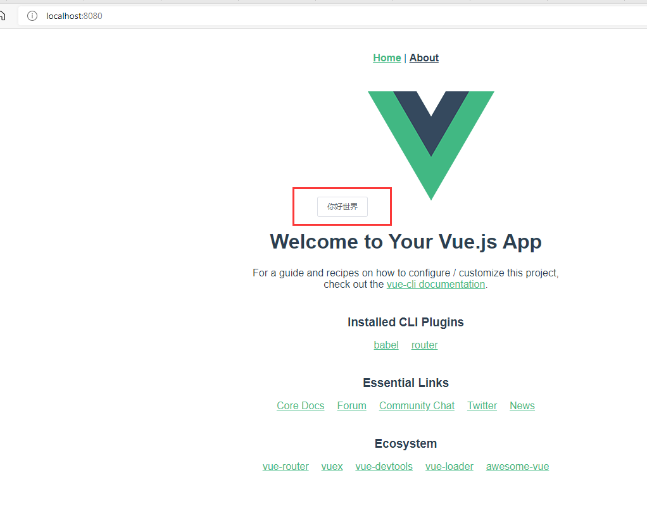Screen dimensions: 647x511
Task: Open the vue-cli documentation link
Action: 436,285
